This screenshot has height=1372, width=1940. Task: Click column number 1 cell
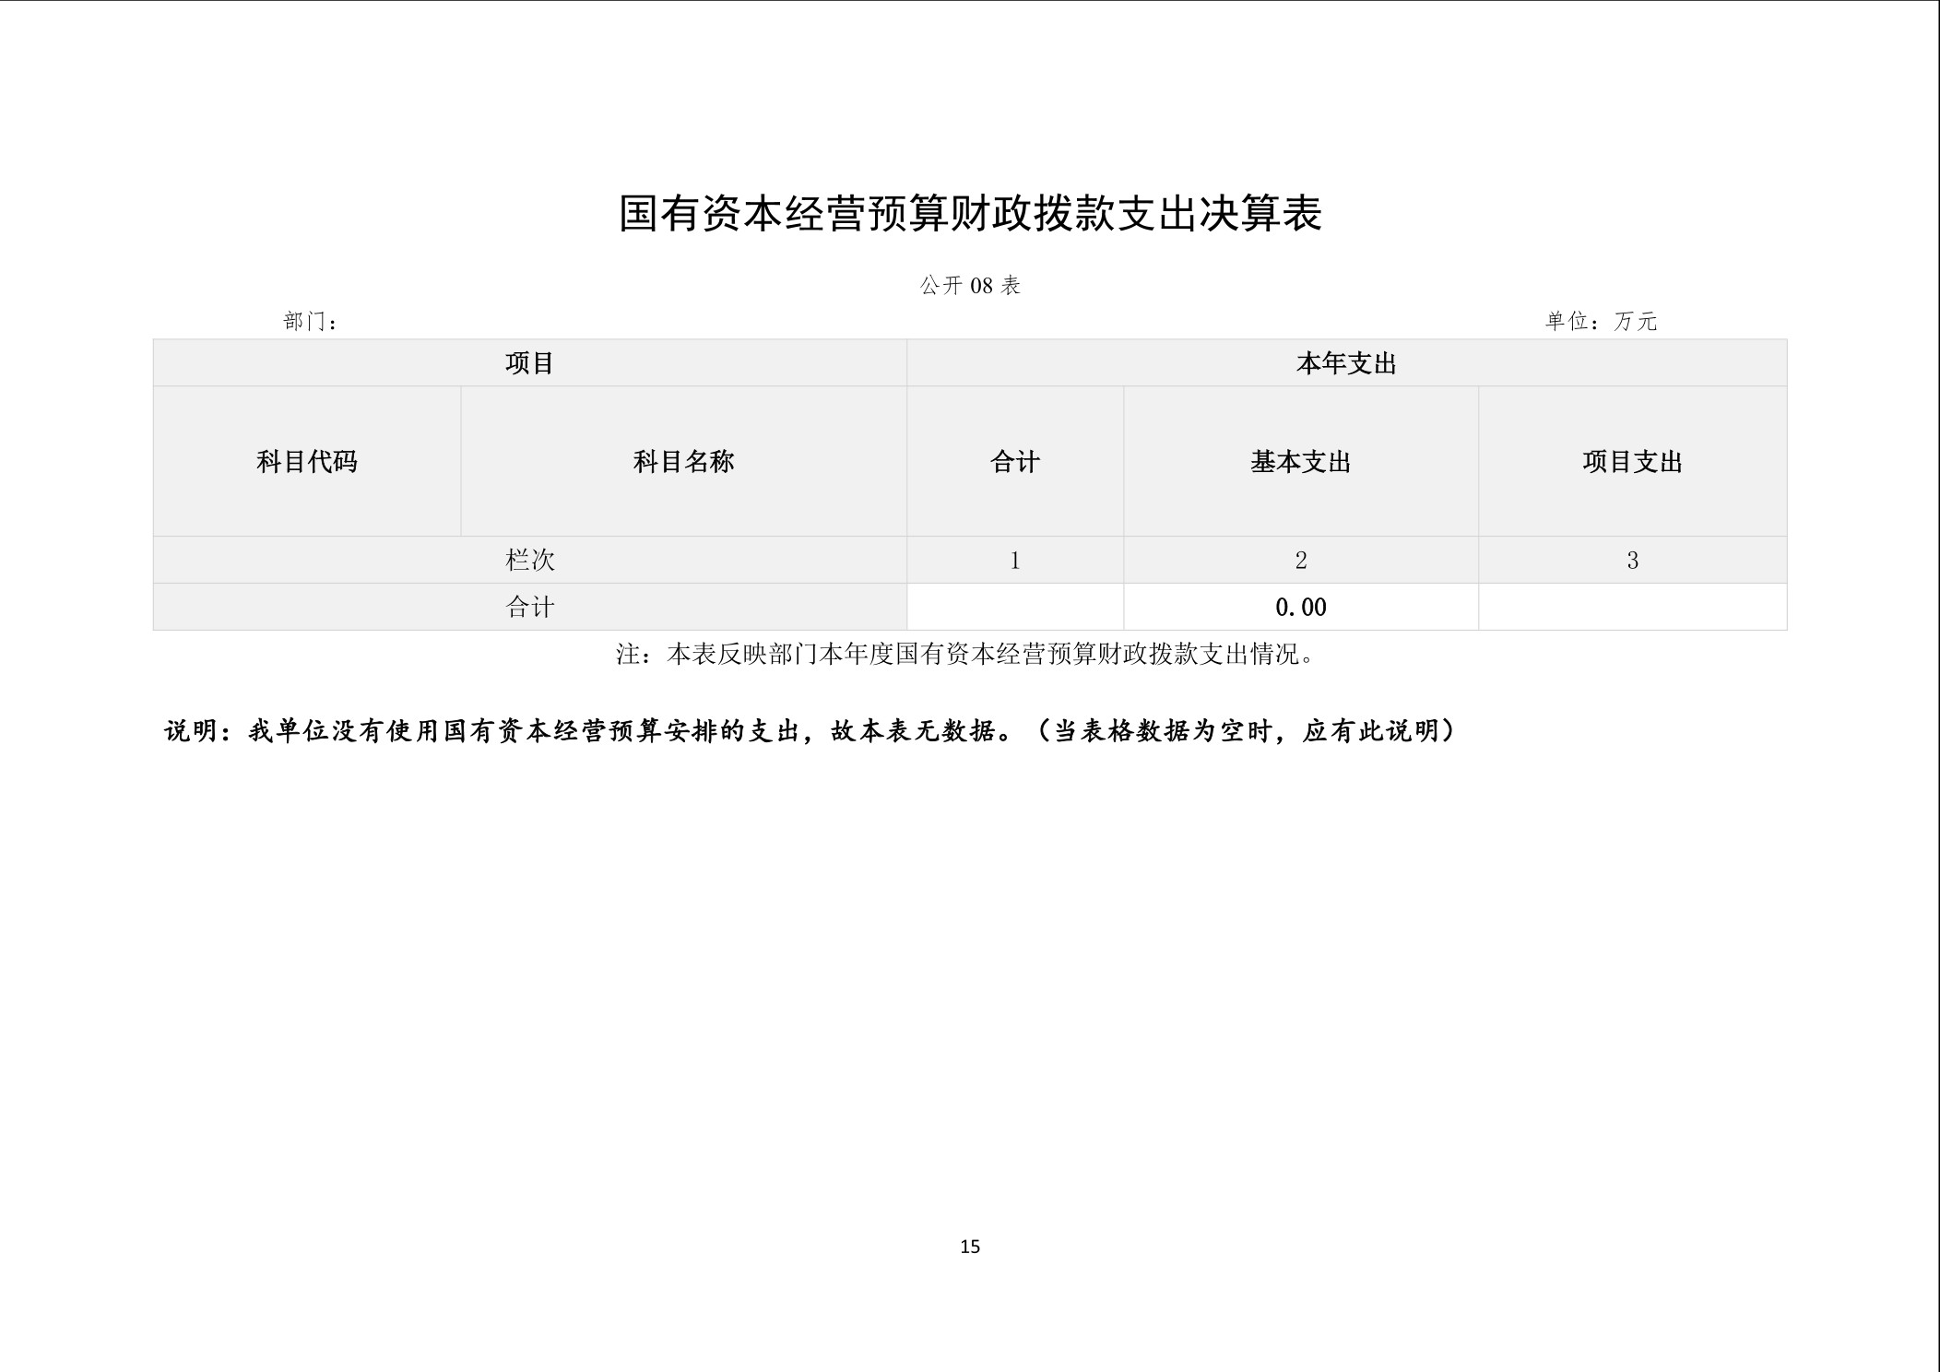coord(1014,560)
